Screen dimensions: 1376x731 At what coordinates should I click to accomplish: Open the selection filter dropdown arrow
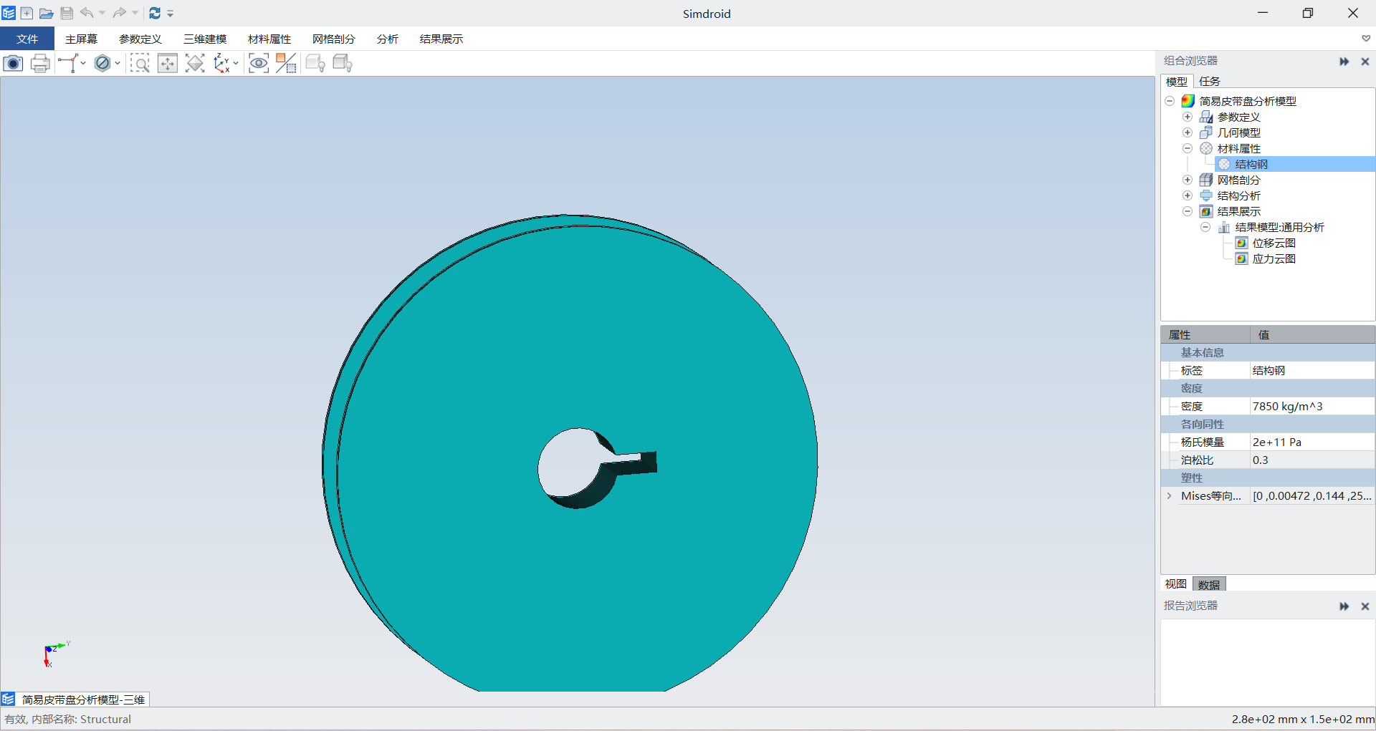118,64
